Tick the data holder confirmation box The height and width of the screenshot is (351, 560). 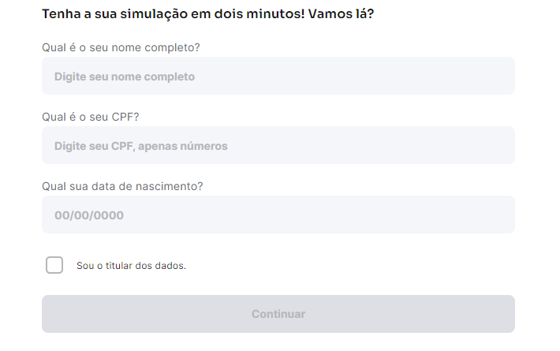coord(54,265)
